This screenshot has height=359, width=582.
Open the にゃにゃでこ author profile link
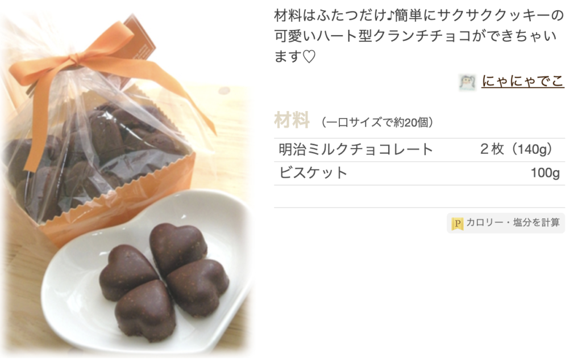(523, 81)
